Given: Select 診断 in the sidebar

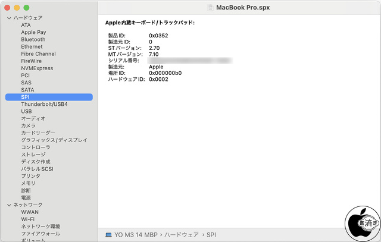Looking at the screenshot, I should [26, 190].
